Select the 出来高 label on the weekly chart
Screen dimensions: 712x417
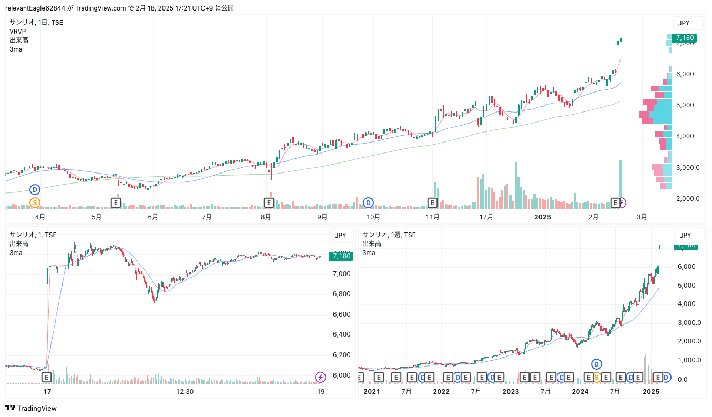[372, 244]
